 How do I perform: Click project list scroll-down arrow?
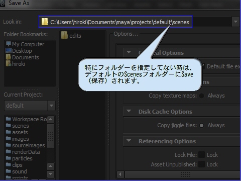pos(51,174)
